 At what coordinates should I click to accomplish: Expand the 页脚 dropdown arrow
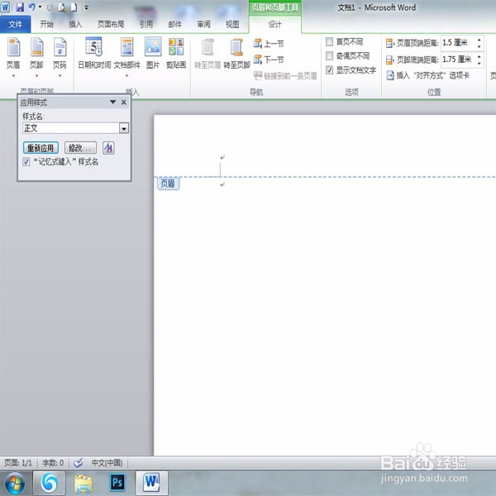(x=36, y=76)
